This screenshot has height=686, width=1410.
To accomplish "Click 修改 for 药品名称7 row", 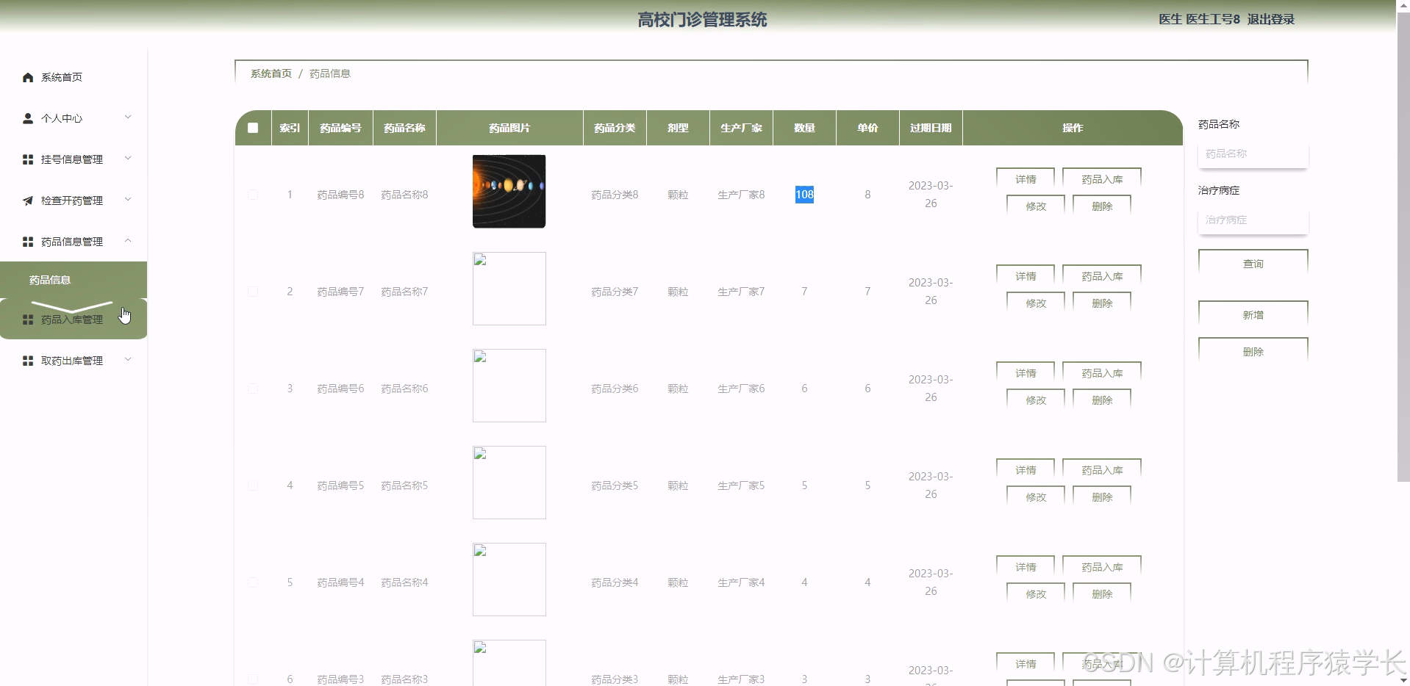I will 1036,303.
